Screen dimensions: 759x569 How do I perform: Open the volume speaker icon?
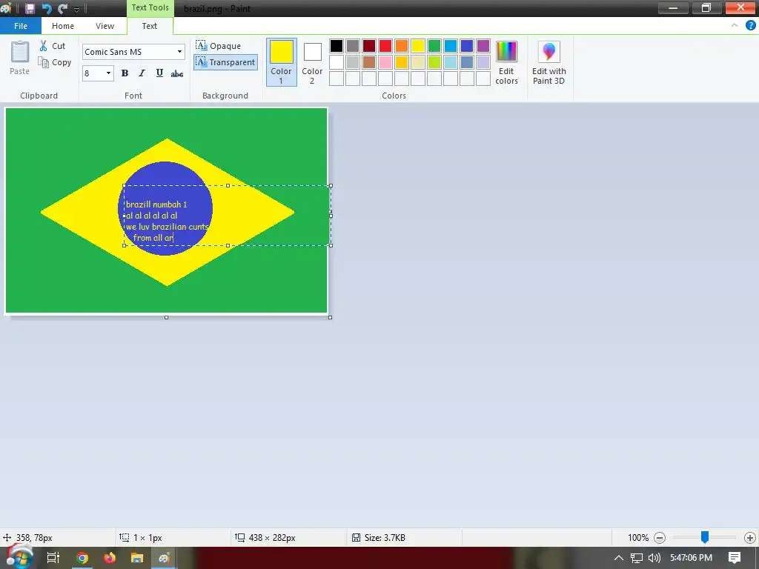pos(654,558)
